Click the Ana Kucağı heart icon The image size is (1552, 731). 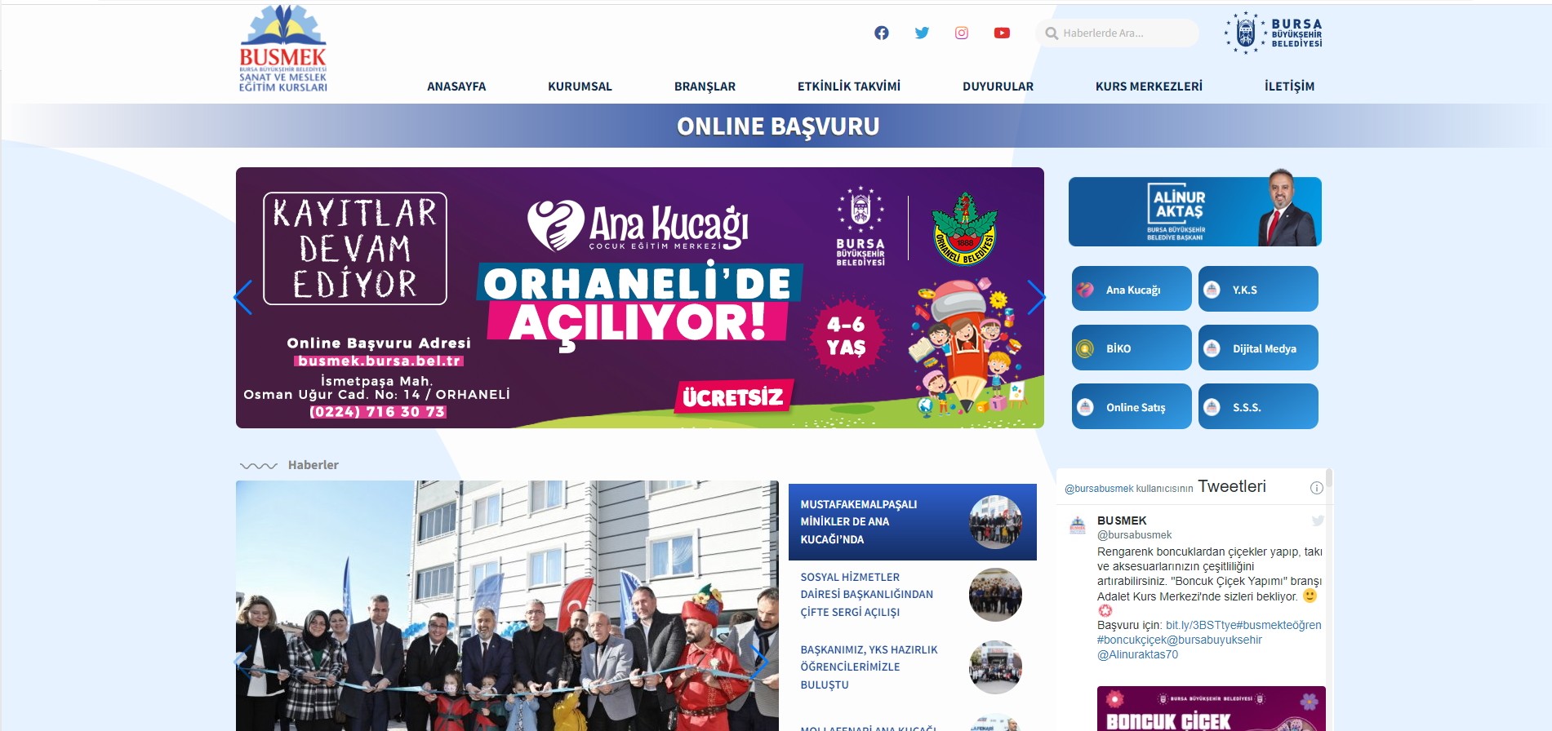(1085, 290)
